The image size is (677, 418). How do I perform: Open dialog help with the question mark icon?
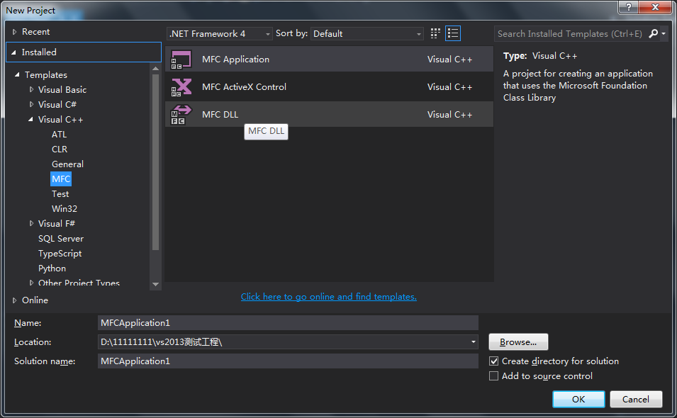(x=627, y=7)
